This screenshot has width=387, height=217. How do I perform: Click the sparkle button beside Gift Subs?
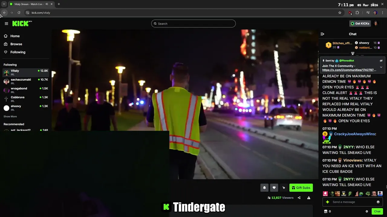(284, 188)
